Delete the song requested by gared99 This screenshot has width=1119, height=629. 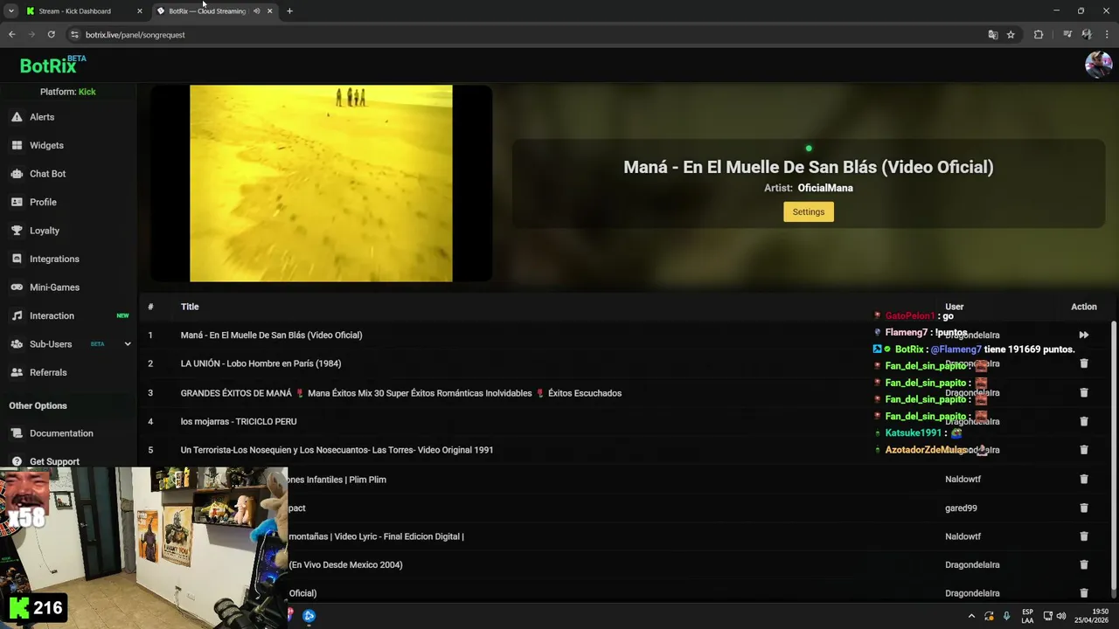1083,508
